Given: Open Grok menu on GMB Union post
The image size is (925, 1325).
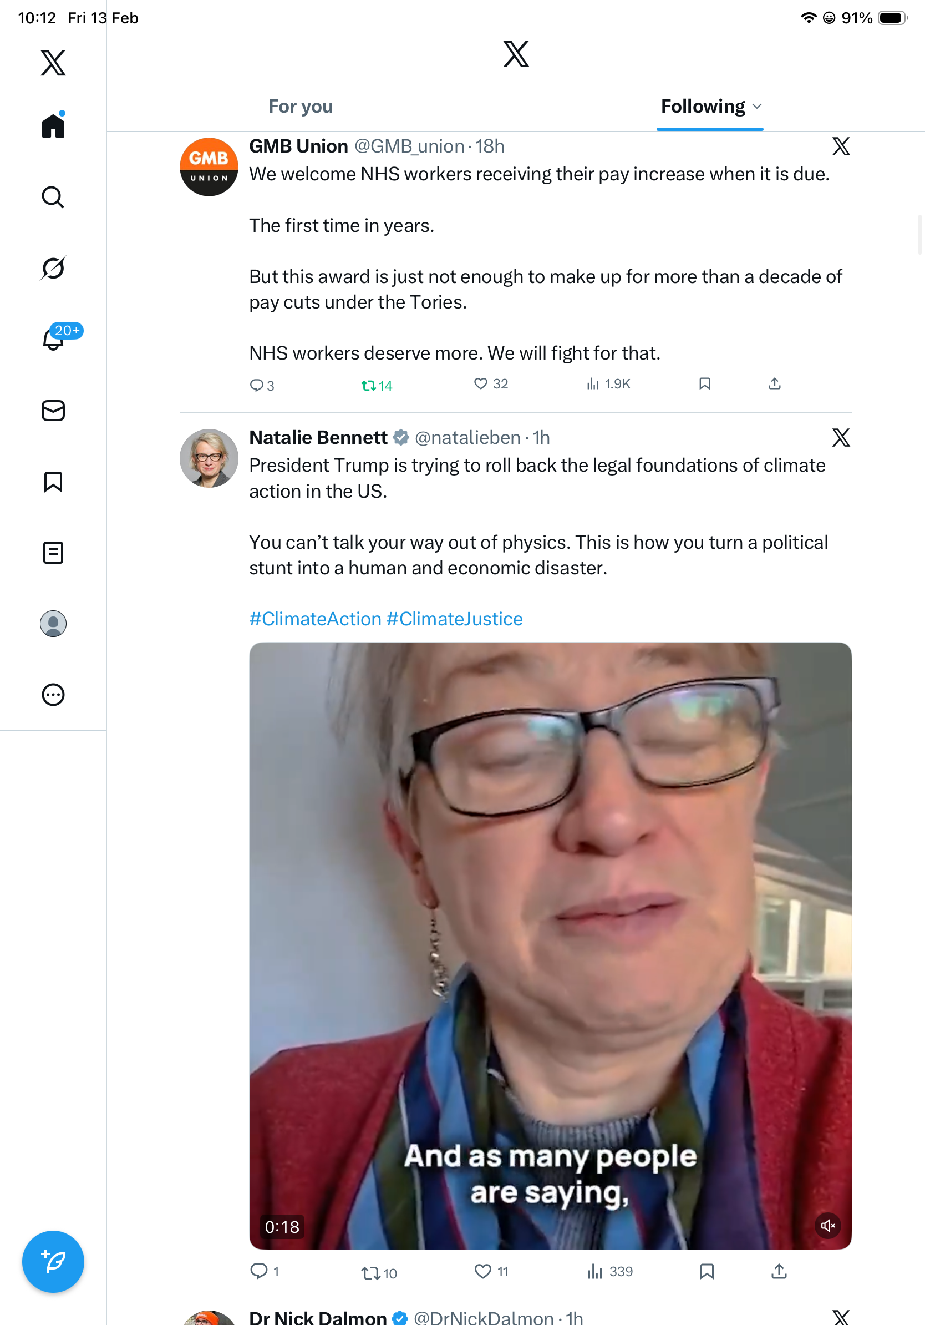Looking at the screenshot, I should (x=841, y=146).
